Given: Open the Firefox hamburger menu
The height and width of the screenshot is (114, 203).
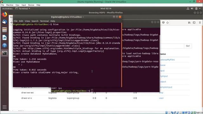Looking at the screenshot, I should [x=200, y=22].
